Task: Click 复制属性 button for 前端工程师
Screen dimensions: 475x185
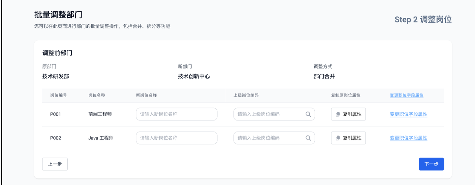Action: [x=348, y=114]
